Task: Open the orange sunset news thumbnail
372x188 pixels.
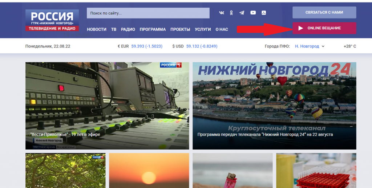Action: pyautogui.click(x=149, y=171)
